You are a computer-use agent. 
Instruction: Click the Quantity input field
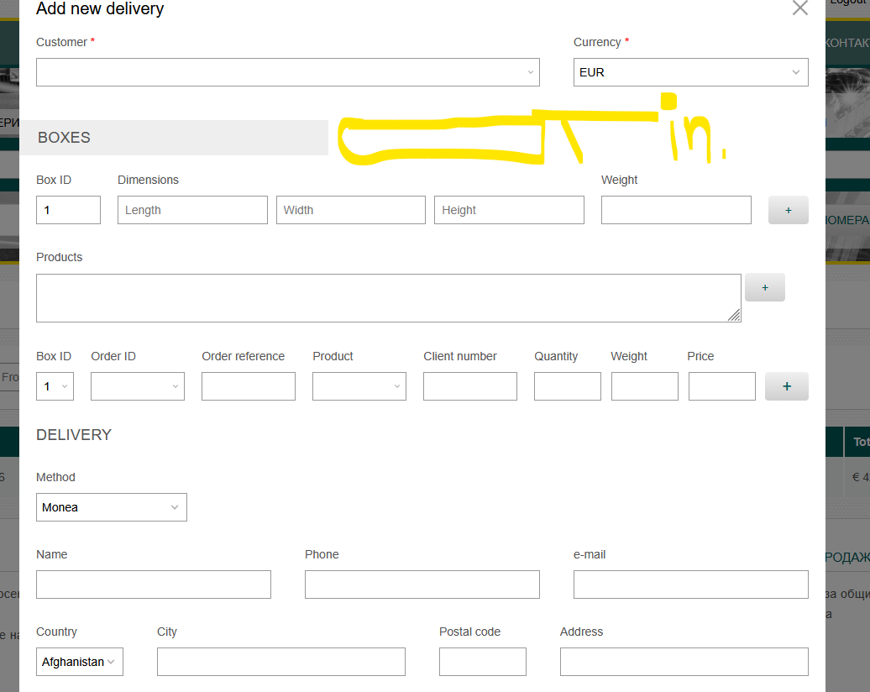point(567,386)
